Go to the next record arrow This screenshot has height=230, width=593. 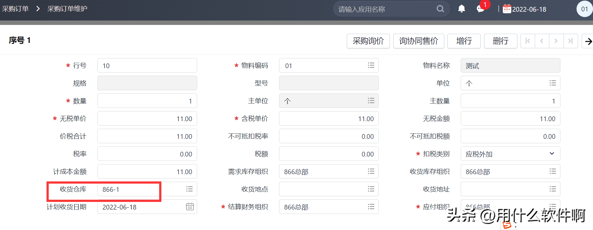(x=556, y=41)
